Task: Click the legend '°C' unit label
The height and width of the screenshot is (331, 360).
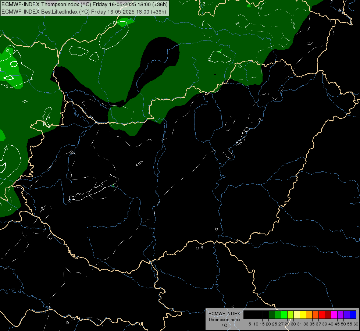Action: (225, 325)
